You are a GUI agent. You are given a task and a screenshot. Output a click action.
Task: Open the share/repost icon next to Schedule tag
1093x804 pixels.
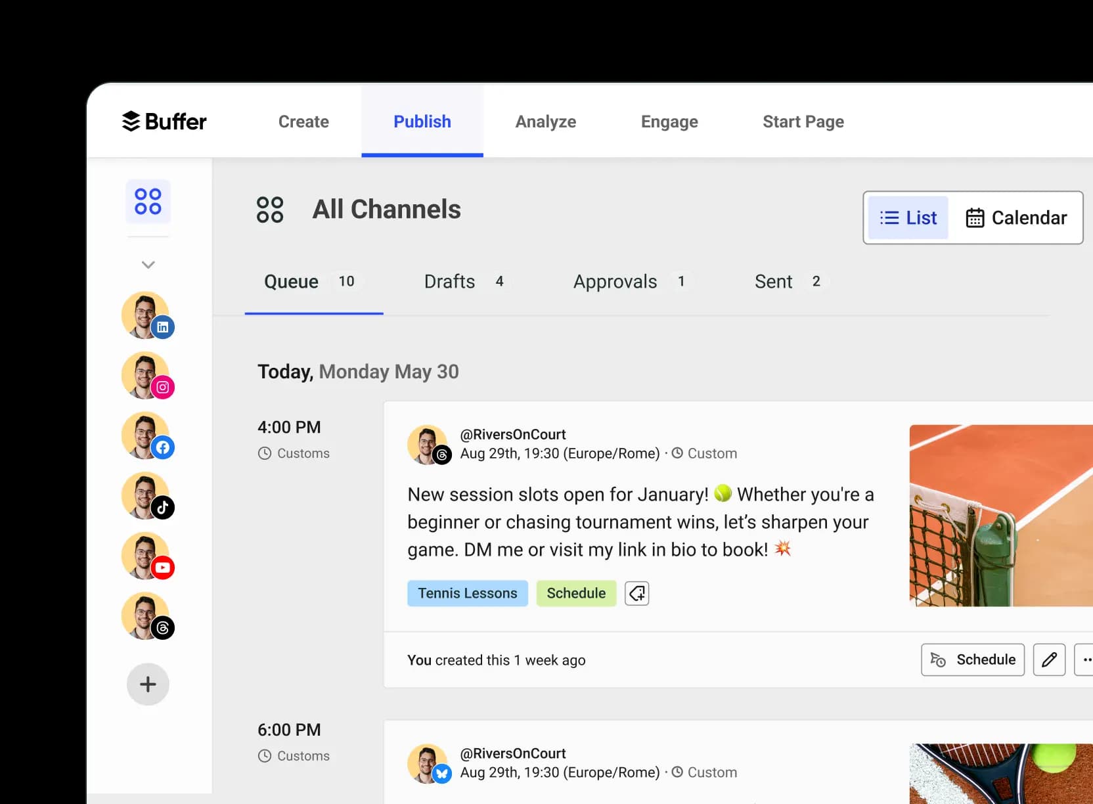pyautogui.click(x=636, y=593)
